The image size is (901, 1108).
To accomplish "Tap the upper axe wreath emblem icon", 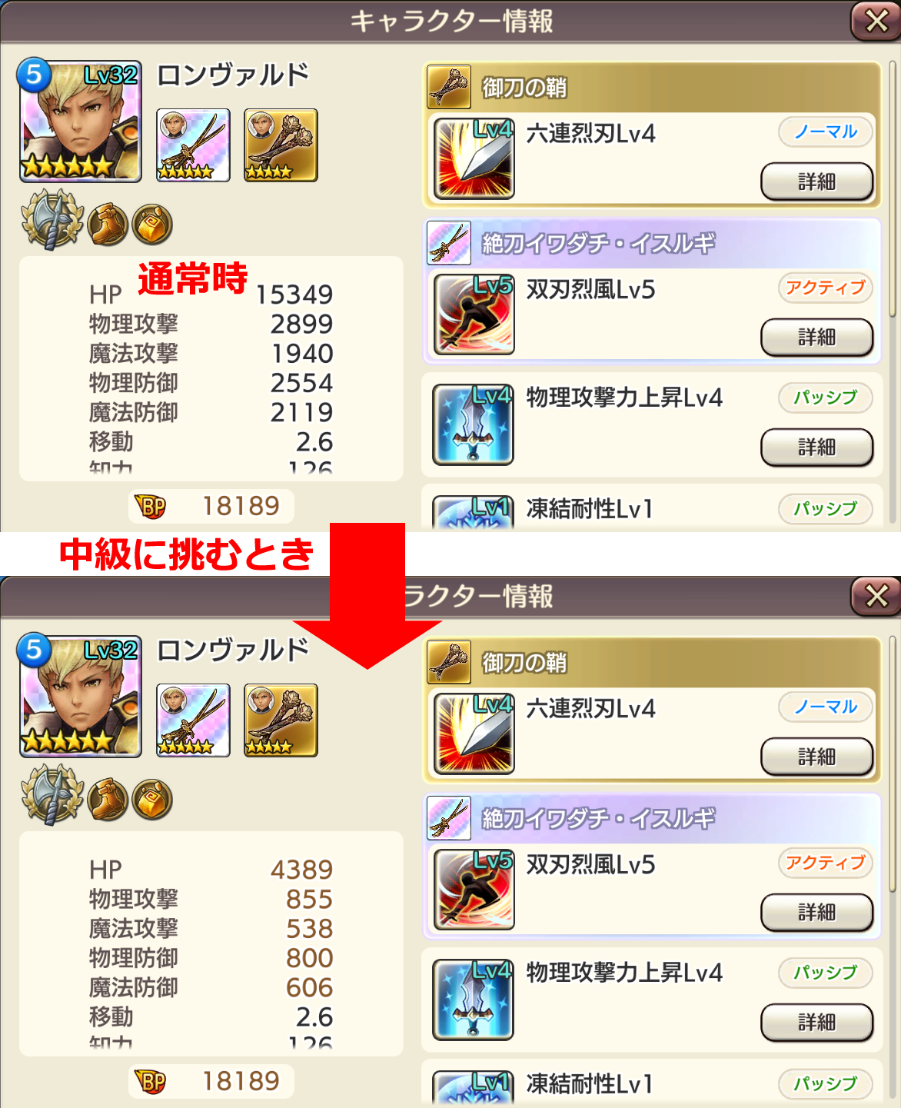I will click(52, 219).
